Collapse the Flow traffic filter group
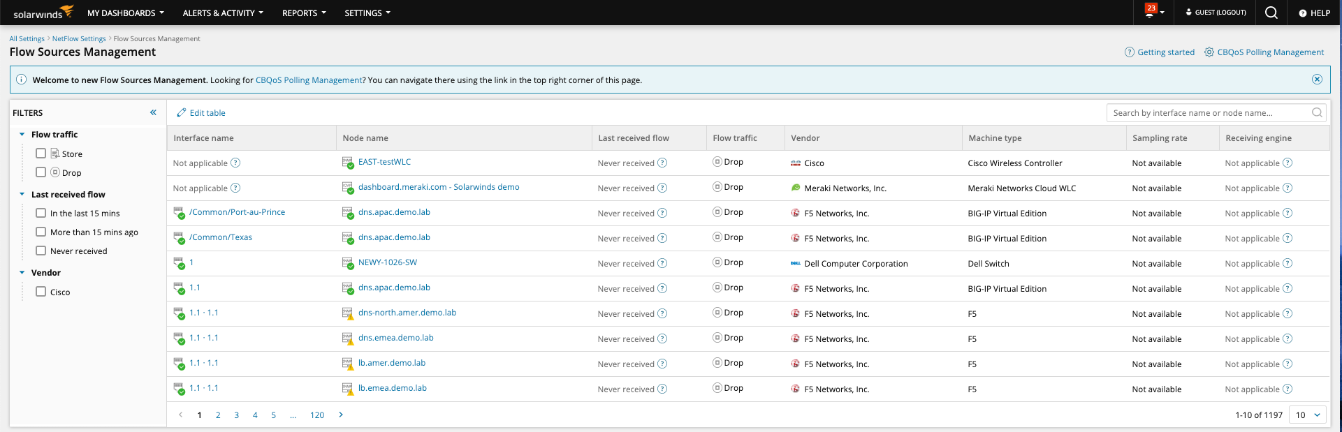Image resolution: width=1342 pixels, height=432 pixels. pyautogui.click(x=22, y=135)
